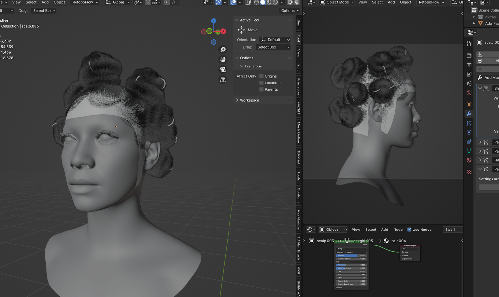Screen dimensions: 499x297
Task: Open the Slot 1 material slot selector
Action: coord(452,230)
